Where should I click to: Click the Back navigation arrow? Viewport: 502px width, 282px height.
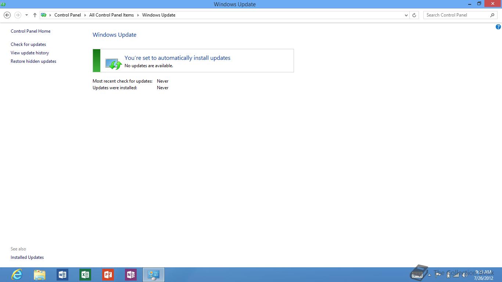7,15
